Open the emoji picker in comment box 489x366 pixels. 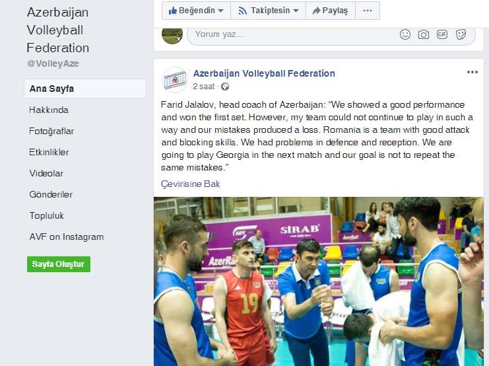tap(405, 34)
